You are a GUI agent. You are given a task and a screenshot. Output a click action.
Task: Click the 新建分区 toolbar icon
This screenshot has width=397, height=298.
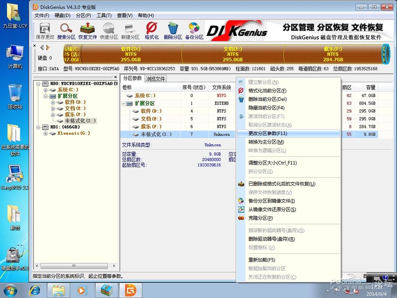(130, 31)
